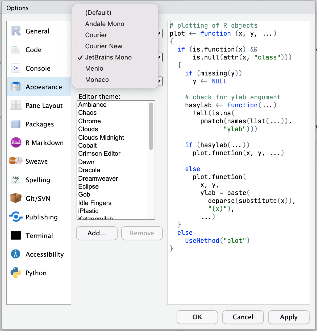This screenshot has width=317, height=331.
Task: Open Terminal settings via black terminal icon
Action: point(16,236)
